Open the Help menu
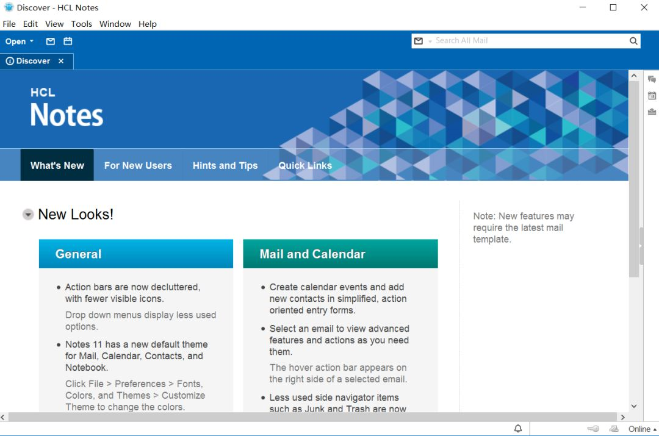This screenshot has width=659, height=436. (x=148, y=24)
